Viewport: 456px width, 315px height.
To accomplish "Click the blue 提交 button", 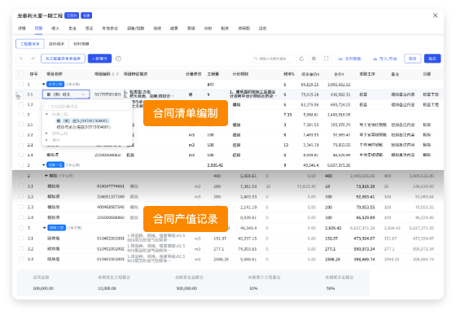I will (x=432, y=59).
